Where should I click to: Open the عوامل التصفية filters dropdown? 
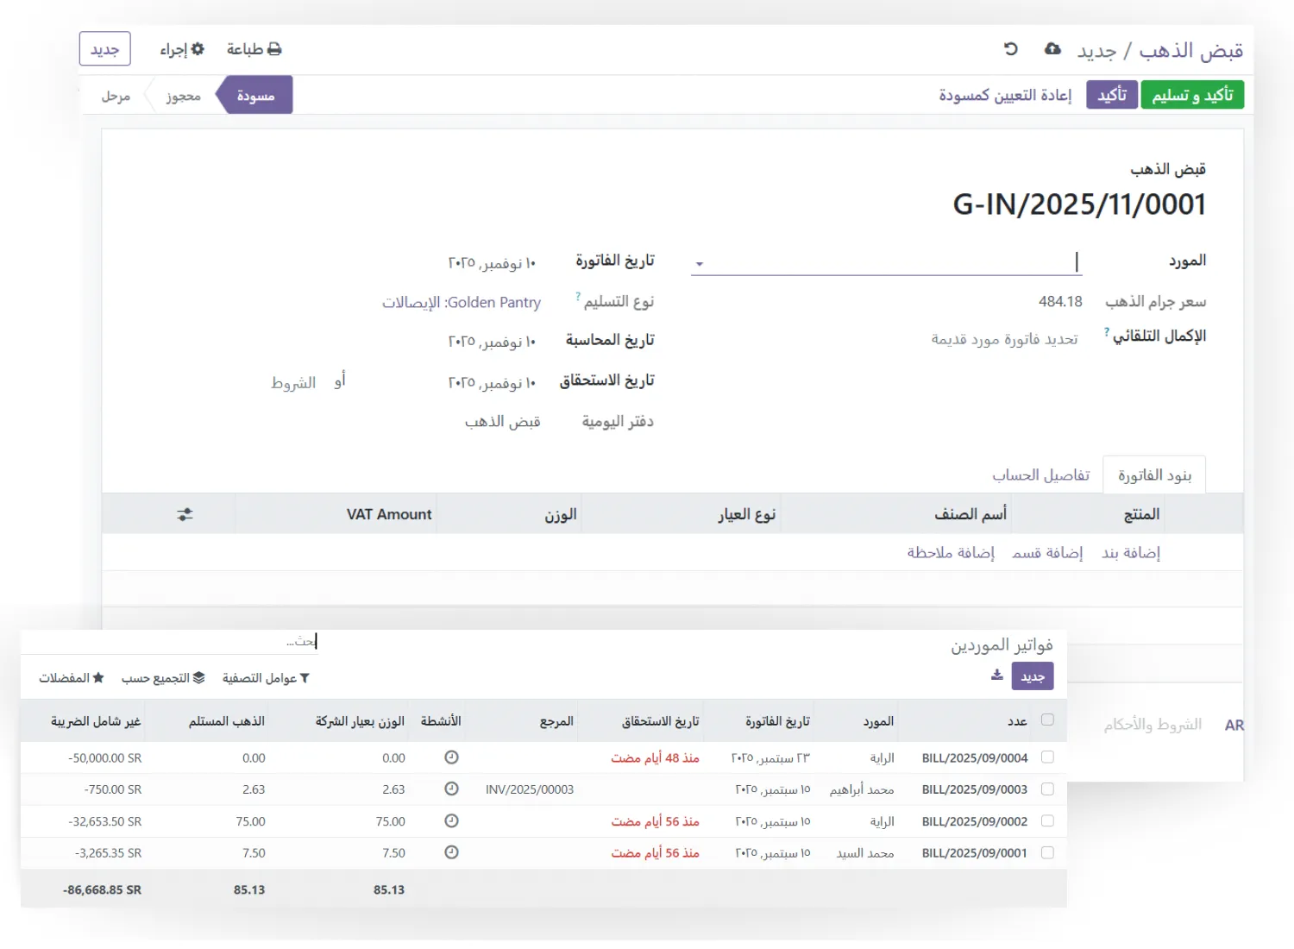click(266, 678)
